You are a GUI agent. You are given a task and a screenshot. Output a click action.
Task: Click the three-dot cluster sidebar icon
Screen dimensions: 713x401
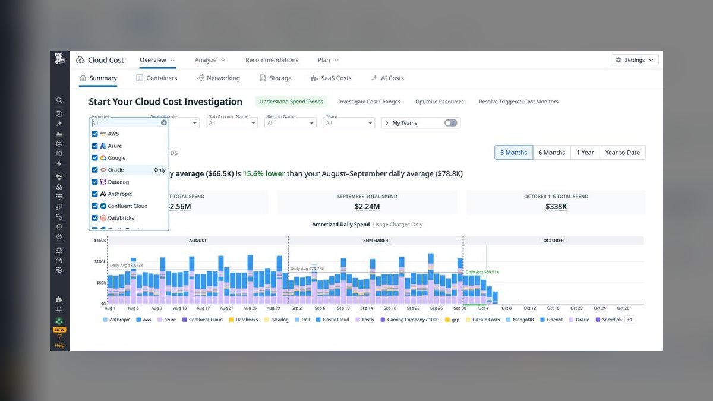click(59, 176)
